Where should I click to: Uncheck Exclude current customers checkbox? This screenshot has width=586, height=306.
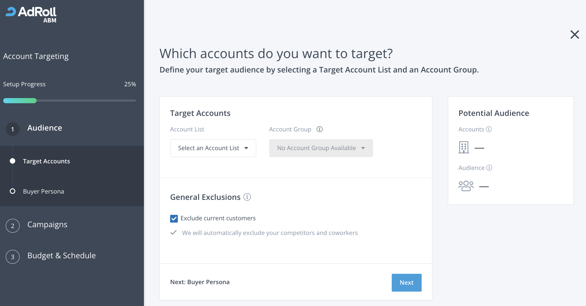(x=174, y=219)
